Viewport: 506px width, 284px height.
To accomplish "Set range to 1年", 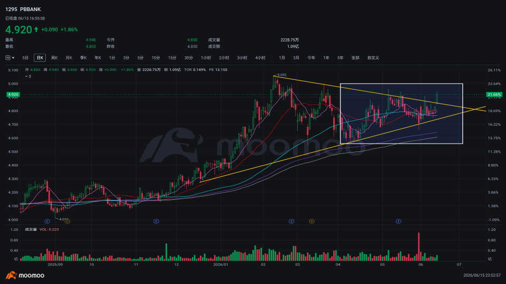I will coord(326,58).
